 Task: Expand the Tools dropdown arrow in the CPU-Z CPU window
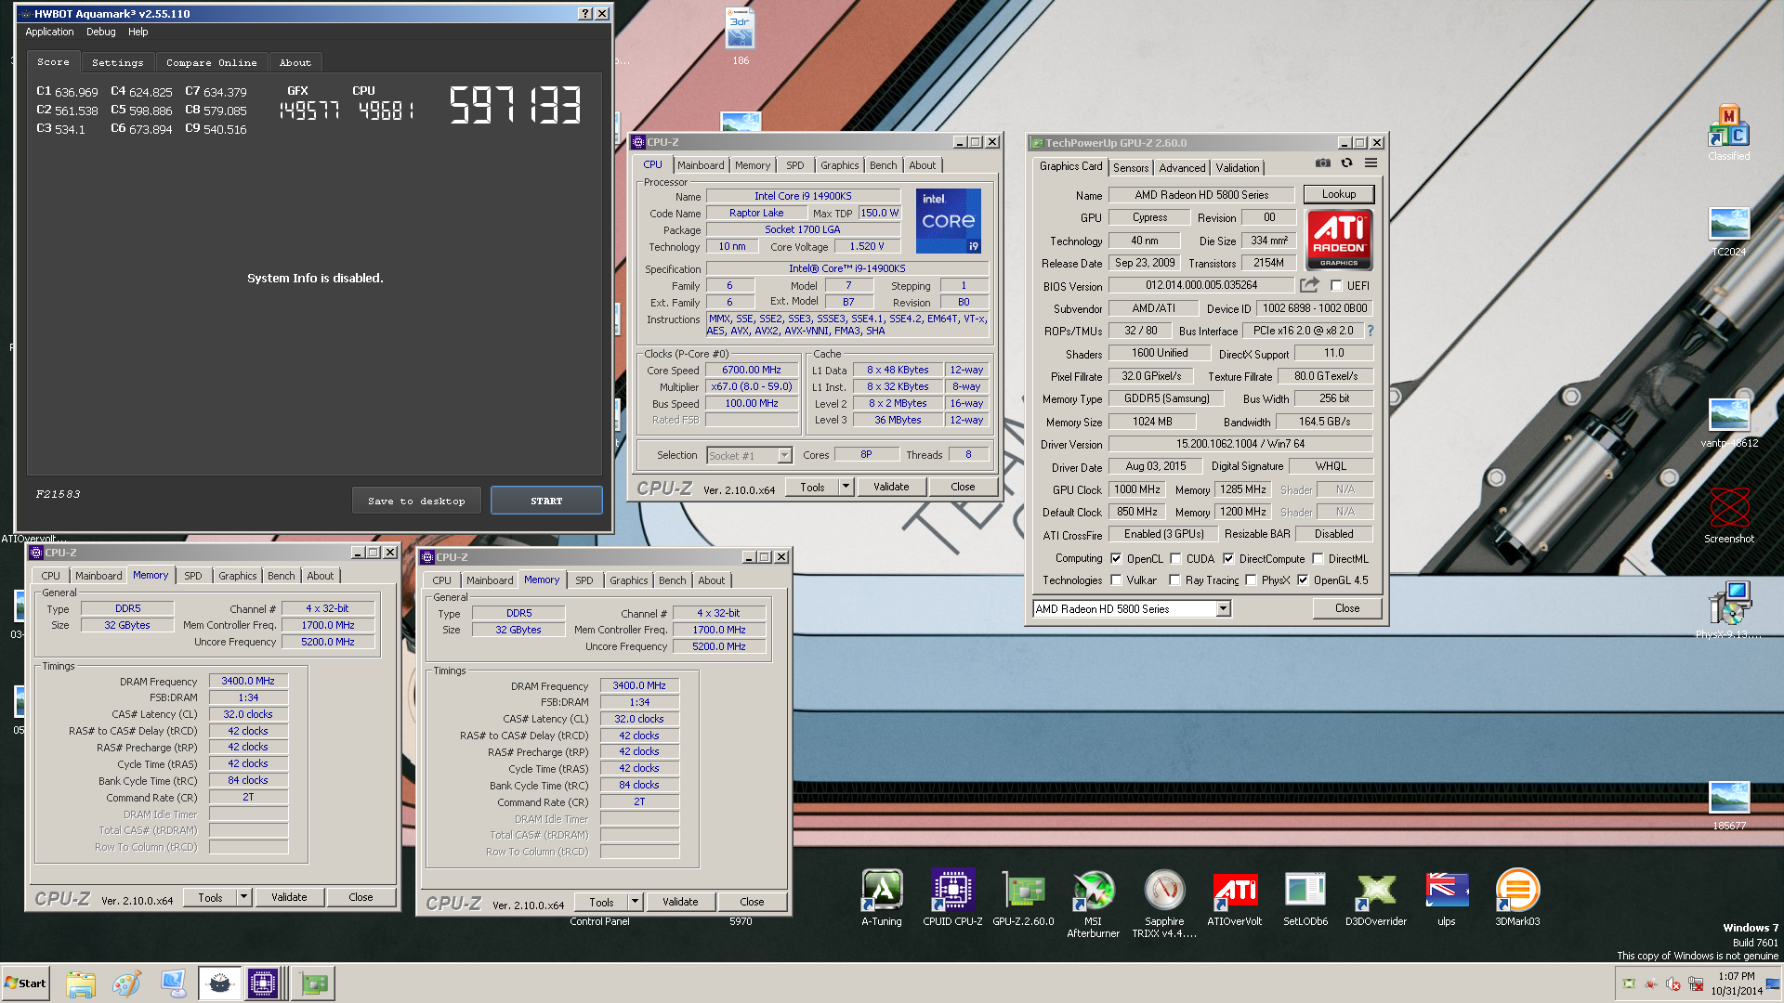[x=846, y=487]
